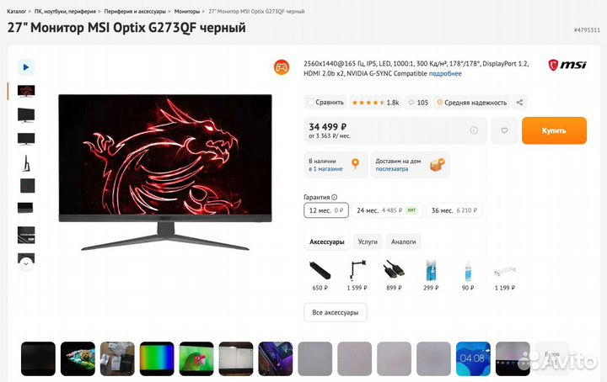Click the orange Купить button
The height and width of the screenshot is (382, 607).
coord(554,130)
